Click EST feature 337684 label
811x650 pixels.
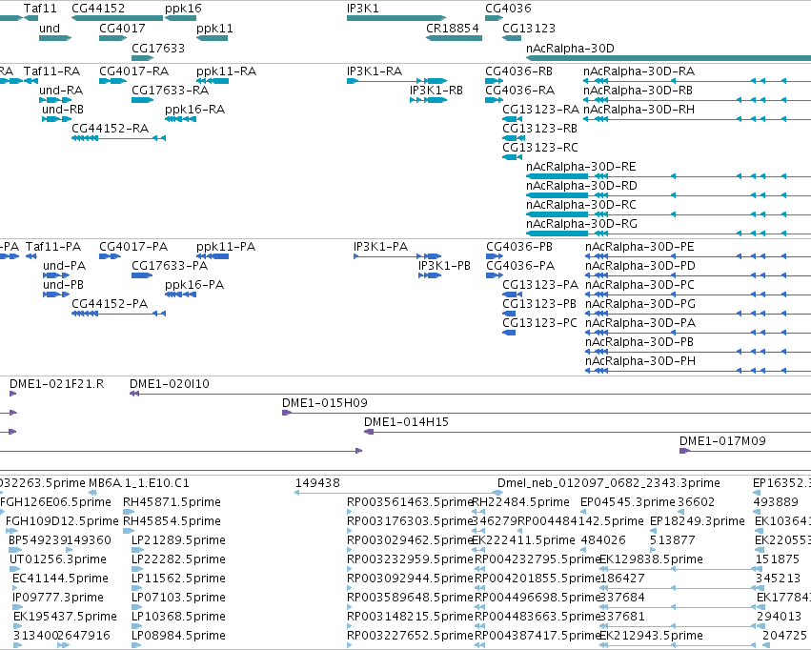(x=622, y=597)
